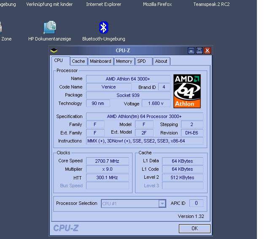
Task: Click the Multiplier value x 9.0
Action: click(107, 169)
